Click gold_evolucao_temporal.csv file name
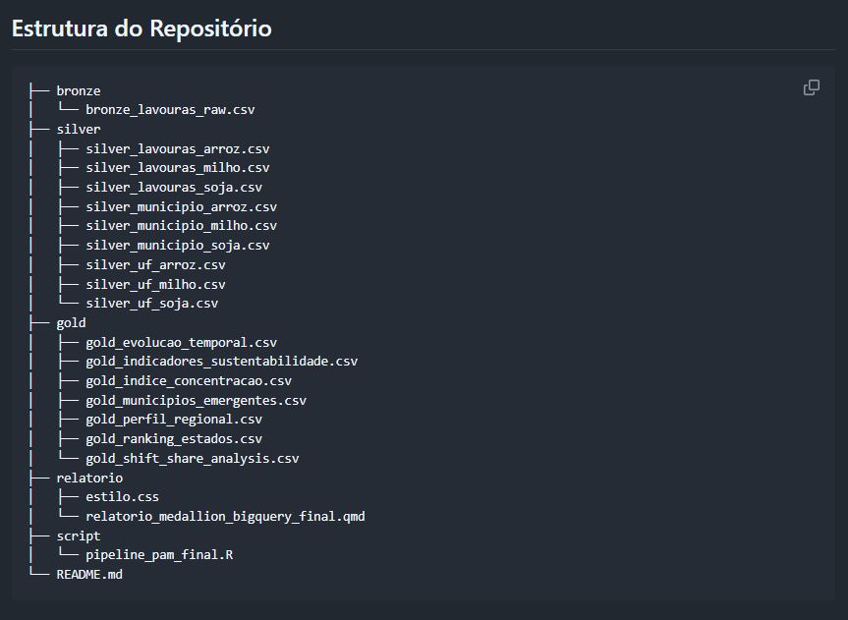 [181, 342]
